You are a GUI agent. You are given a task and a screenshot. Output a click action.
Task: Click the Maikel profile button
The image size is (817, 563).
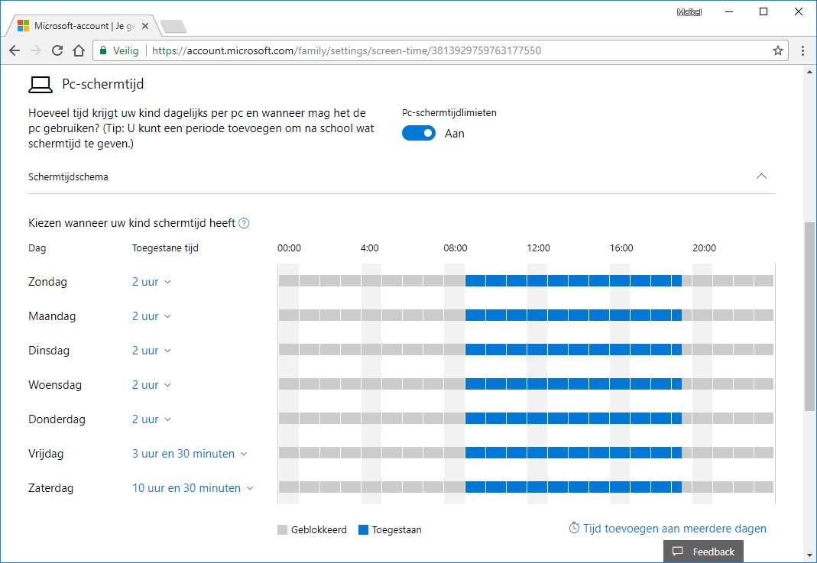[x=689, y=12]
